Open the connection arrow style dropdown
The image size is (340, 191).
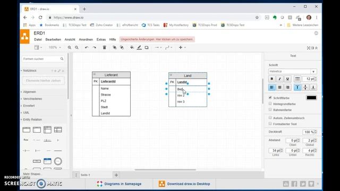pos(158,47)
